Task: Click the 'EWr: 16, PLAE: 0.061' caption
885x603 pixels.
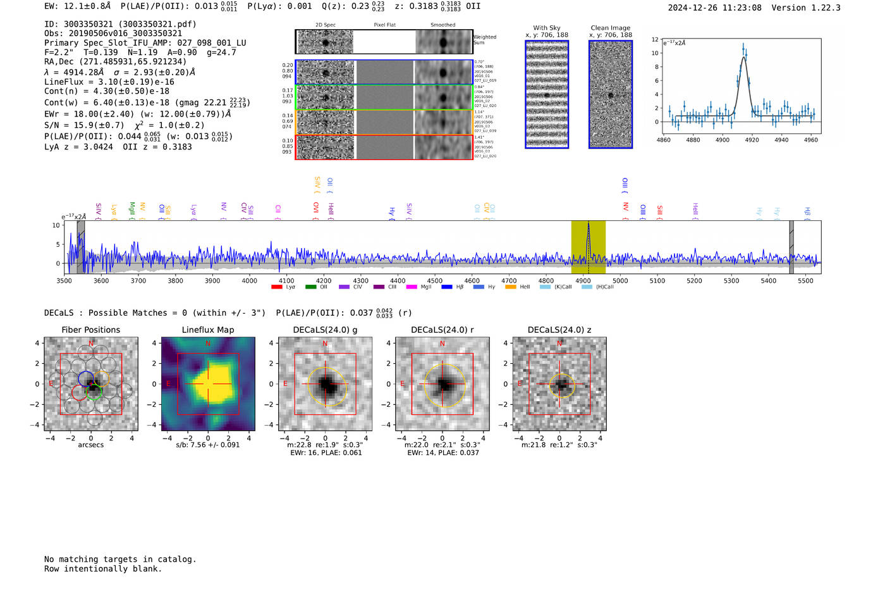Action: (326, 453)
